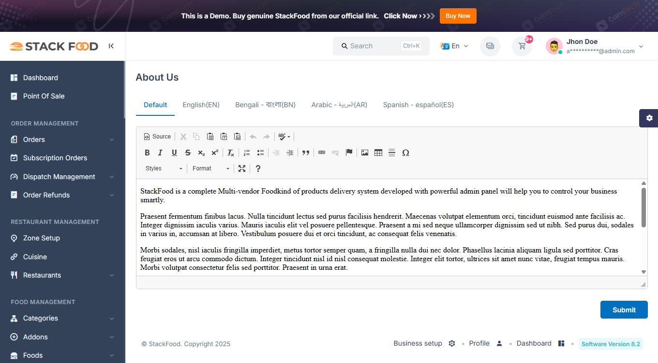Apply subscript formatting

coord(201,153)
